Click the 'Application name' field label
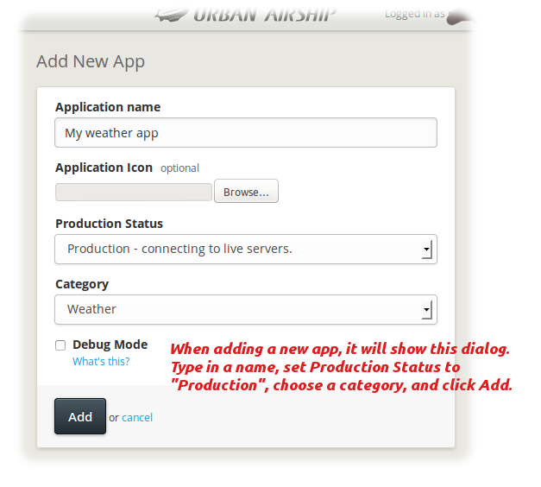Image resolution: width=541 pixels, height=487 pixels. [x=108, y=107]
